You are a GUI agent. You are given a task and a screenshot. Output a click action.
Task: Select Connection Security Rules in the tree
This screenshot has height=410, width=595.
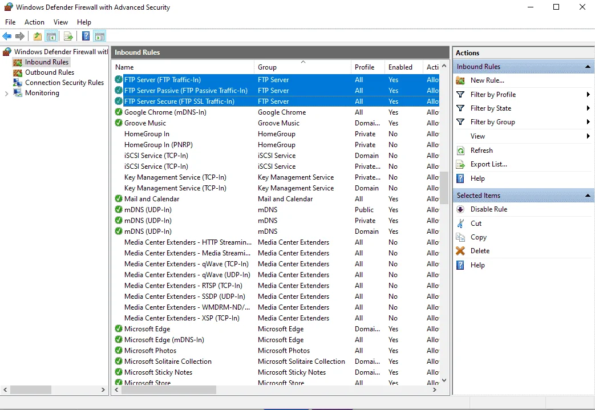[64, 83]
